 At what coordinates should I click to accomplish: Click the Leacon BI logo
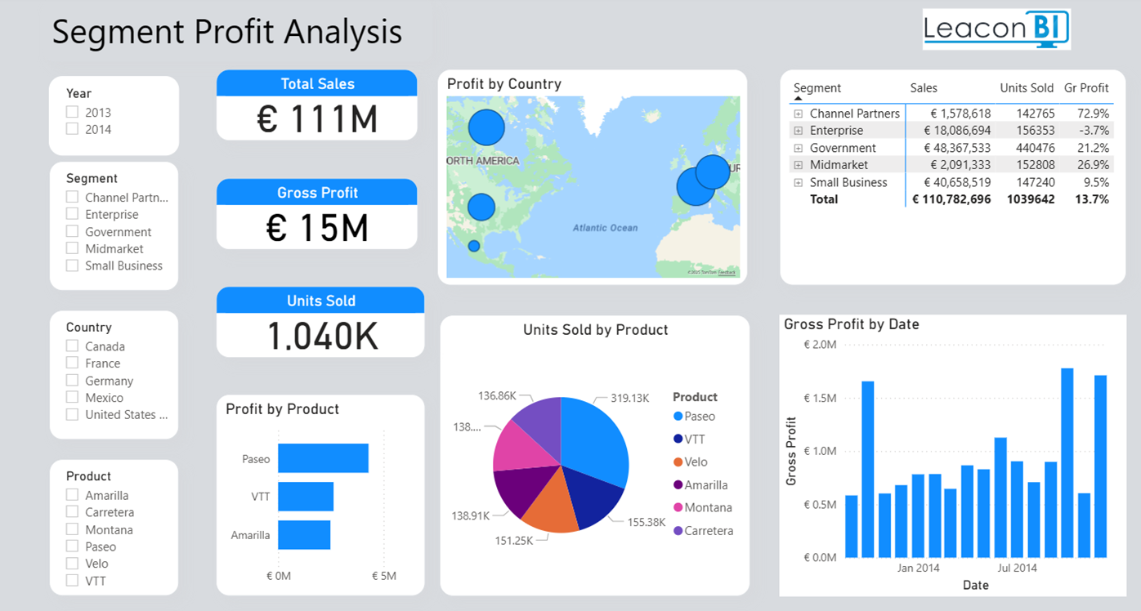(996, 29)
